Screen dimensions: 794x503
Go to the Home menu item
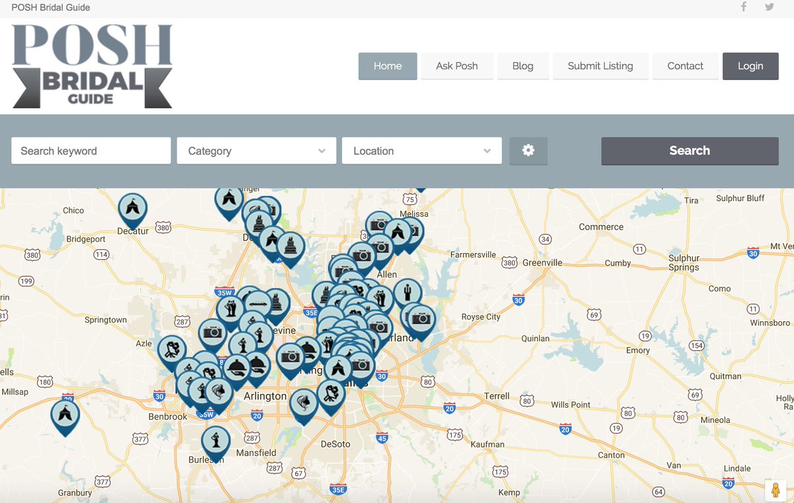click(388, 66)
